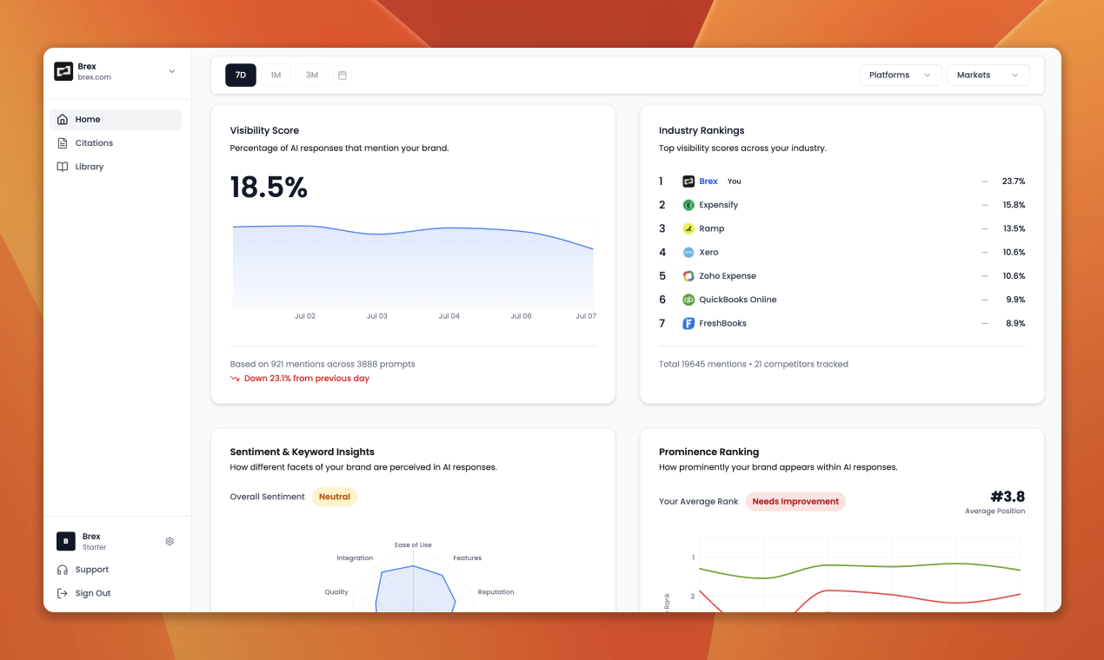This screenshot has height=660, width=1104.
Task: Click the Ramp logo icon
Action: tap(688, 228)
